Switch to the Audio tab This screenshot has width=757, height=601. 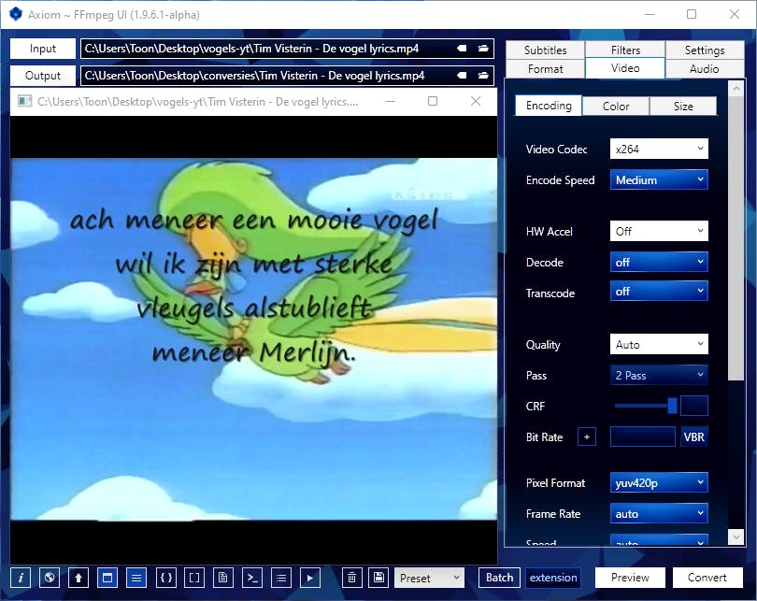pos(705,68)
